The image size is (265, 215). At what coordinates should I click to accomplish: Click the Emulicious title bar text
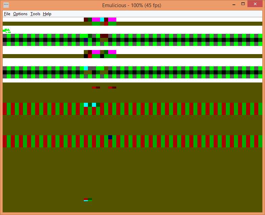[132, 5]
